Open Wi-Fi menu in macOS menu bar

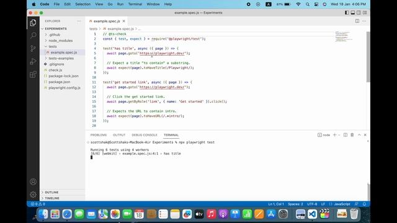click(298, 4)
